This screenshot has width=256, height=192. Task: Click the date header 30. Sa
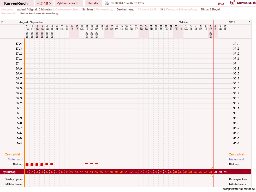(176, 28)
